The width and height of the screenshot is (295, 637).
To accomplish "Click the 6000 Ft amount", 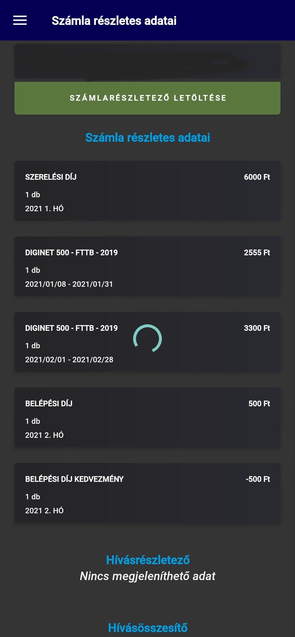I will (257, 177).
